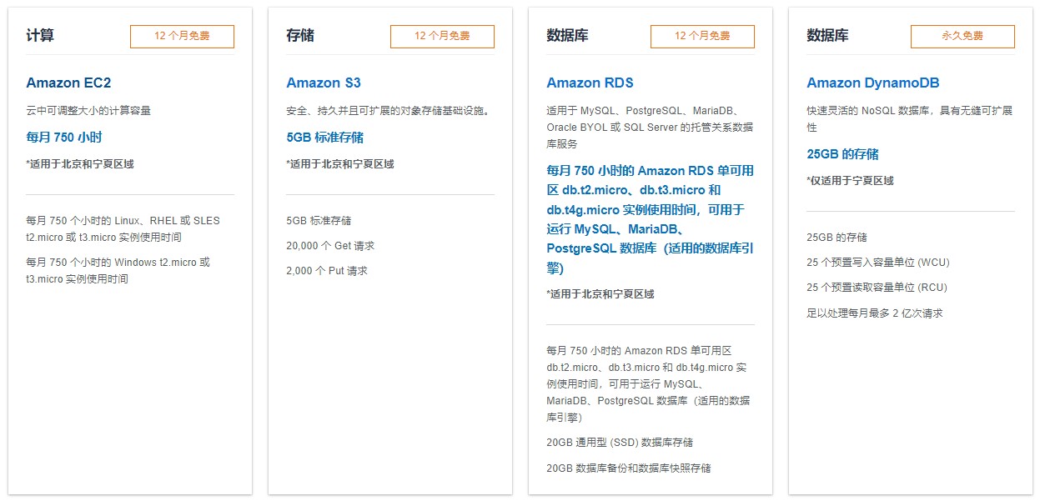Click the blue RDS 750 小时 description paragraph

point(651,219)
